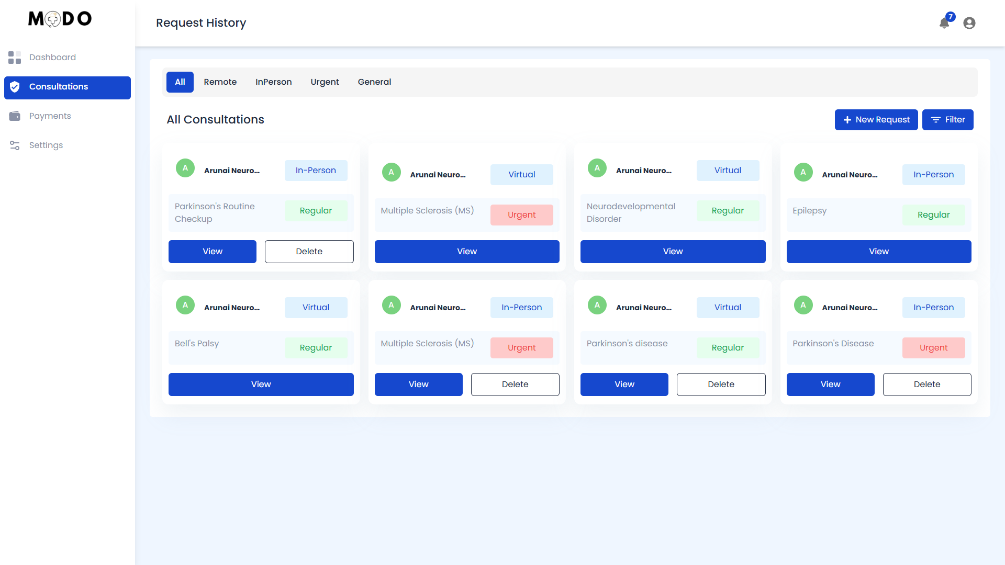Image resolution: width=1005 pixels, height=565 pixels.
Task: Open Payments in the sidebar
Action: click(x=50, y=116)
